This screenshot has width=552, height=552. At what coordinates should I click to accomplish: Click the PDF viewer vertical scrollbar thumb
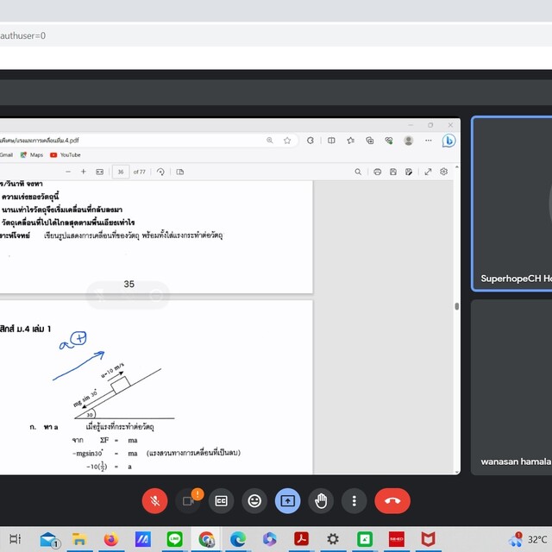(457, 306)
